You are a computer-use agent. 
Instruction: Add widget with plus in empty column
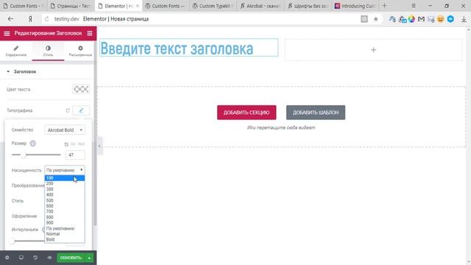(x=373, y=50)
